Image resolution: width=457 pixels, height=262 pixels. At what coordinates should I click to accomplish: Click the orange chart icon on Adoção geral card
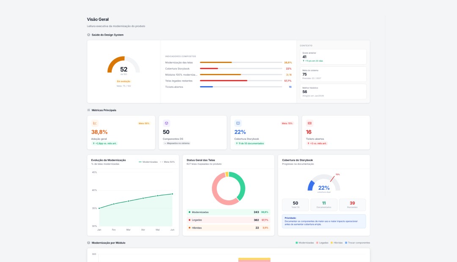coord(95,123)
